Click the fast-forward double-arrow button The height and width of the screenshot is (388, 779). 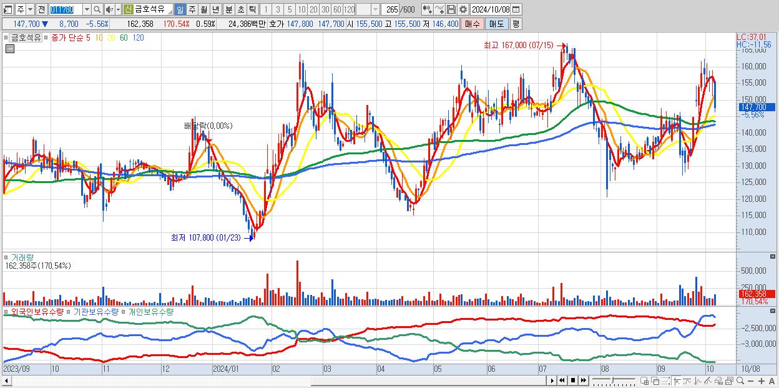click(x=583, y=381)
